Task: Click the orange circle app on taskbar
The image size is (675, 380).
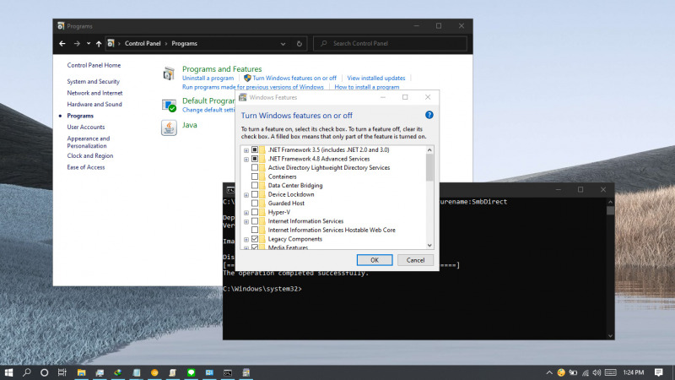Action: point(154,372)
